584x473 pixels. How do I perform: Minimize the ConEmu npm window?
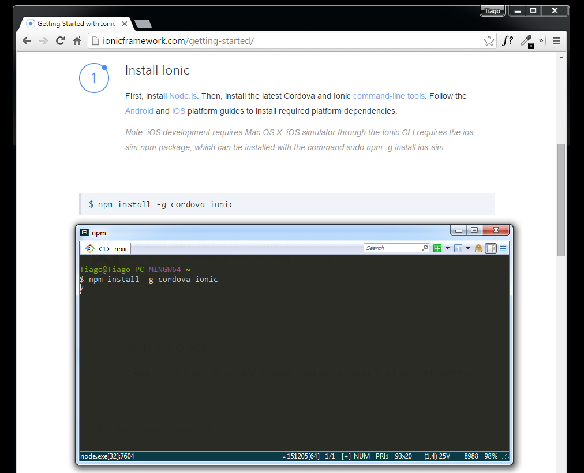click(459, 230)
